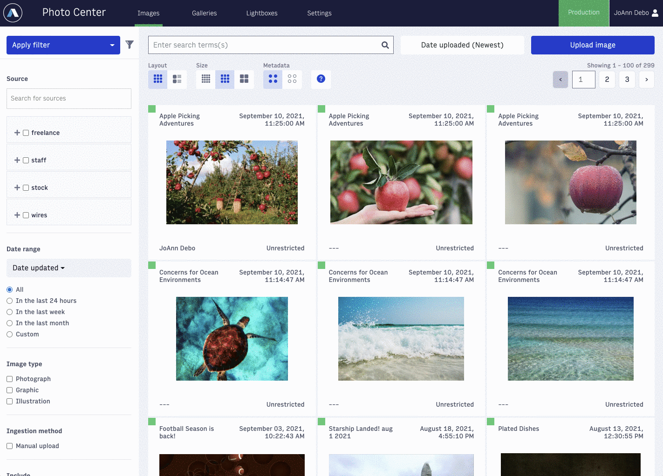The height and width of the screenshot is (476, 663).
Task: Switch to grid layout view
Action: pos(158,79)
